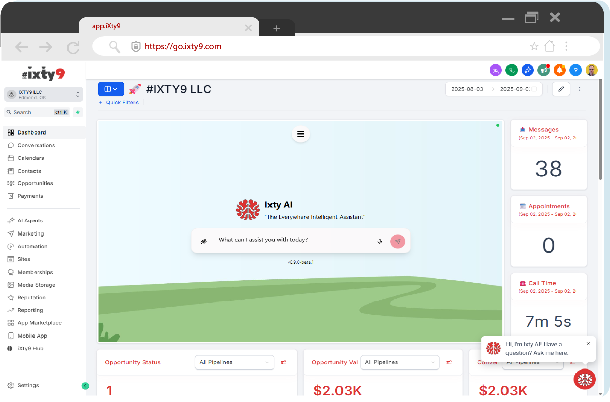Open browser three-dot menu
The height and width of the screenshot is (402, 610).
click(x=566, y=46)
